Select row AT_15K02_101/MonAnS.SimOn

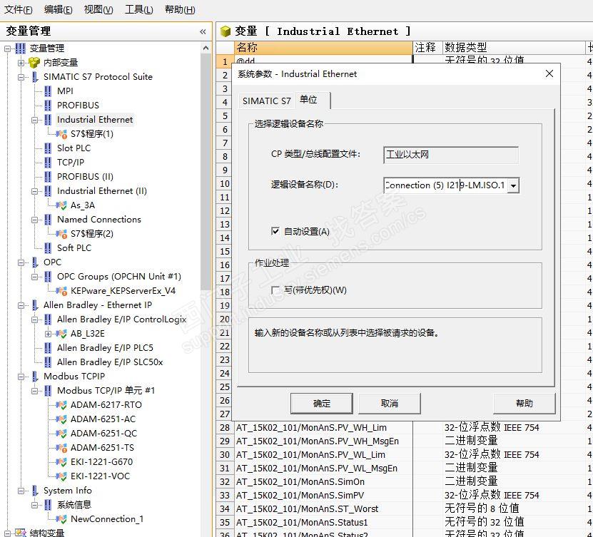(300, 482)
